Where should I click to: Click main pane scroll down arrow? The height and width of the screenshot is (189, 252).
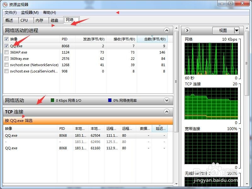[176, 184]
